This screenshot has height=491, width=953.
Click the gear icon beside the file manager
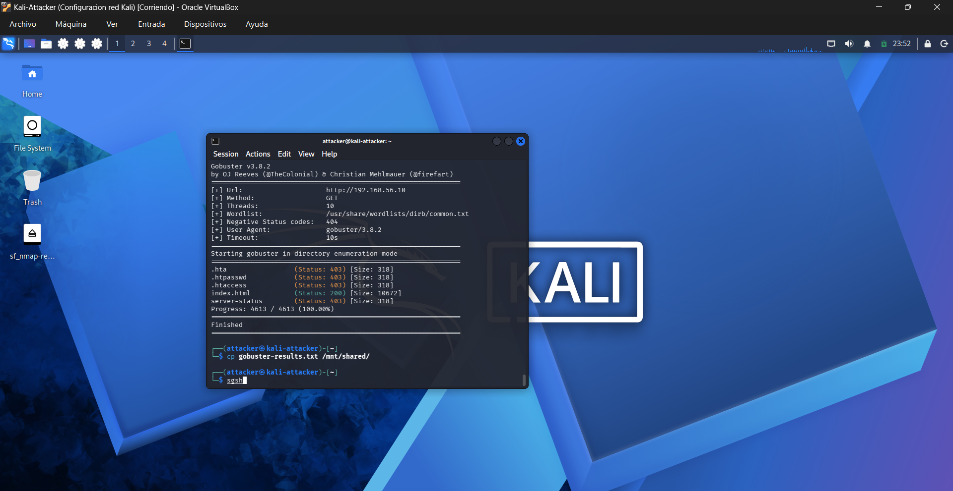tap(63, 44)
